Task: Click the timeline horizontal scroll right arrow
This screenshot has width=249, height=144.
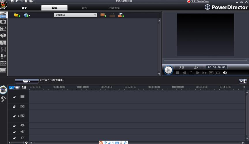Action: [x=243, y=143]
